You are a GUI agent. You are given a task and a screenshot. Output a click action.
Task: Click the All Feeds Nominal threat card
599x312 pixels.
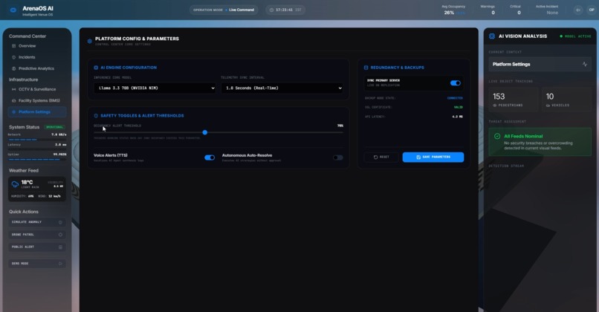(x=540, y=142)
